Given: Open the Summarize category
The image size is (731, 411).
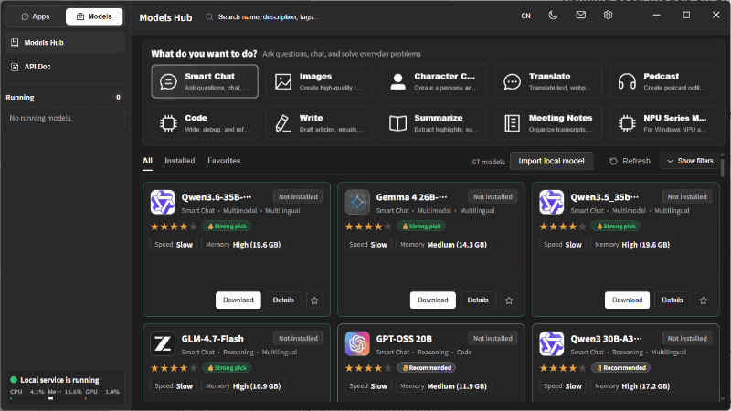Looking at the screenshot, I should (x=434, y=123).
